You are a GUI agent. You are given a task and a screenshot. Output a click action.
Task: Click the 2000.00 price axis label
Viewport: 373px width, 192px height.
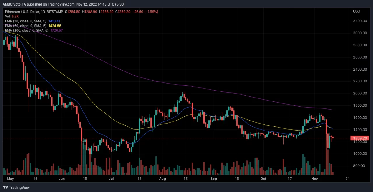pyautogui.click(x=360, y=93)
